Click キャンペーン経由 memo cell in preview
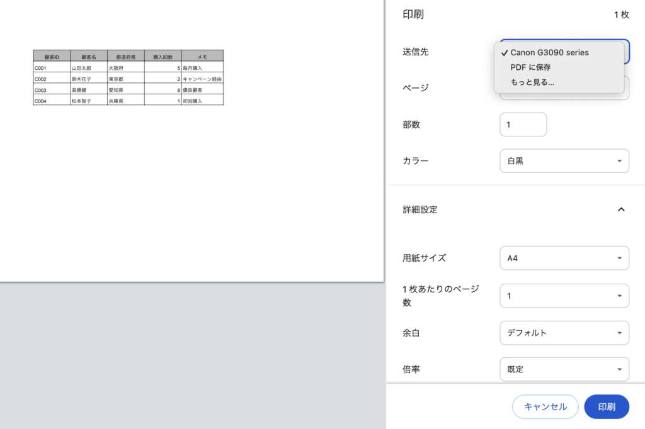645x429 pixels. (202, 79)
